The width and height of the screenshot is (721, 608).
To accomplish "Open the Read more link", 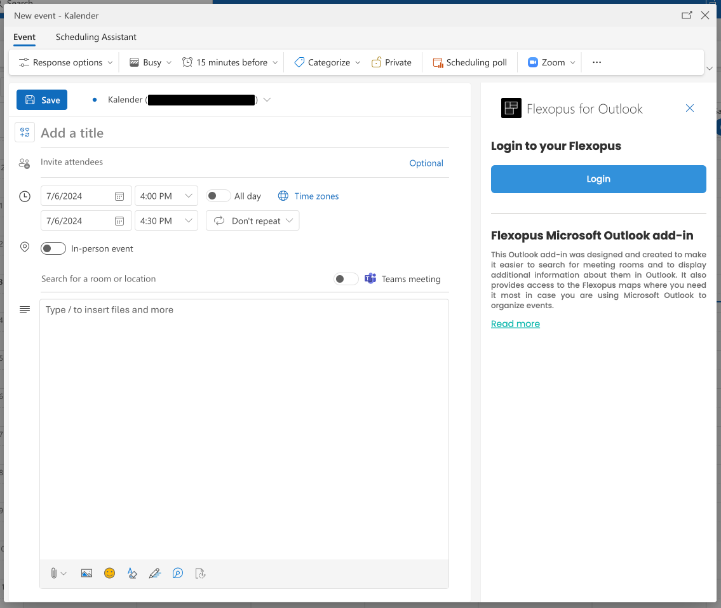I will pyautogui.click(x=515, y=324).
